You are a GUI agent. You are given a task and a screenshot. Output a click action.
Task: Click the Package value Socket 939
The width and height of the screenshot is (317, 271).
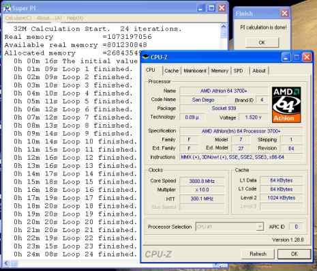click(224, 109)
